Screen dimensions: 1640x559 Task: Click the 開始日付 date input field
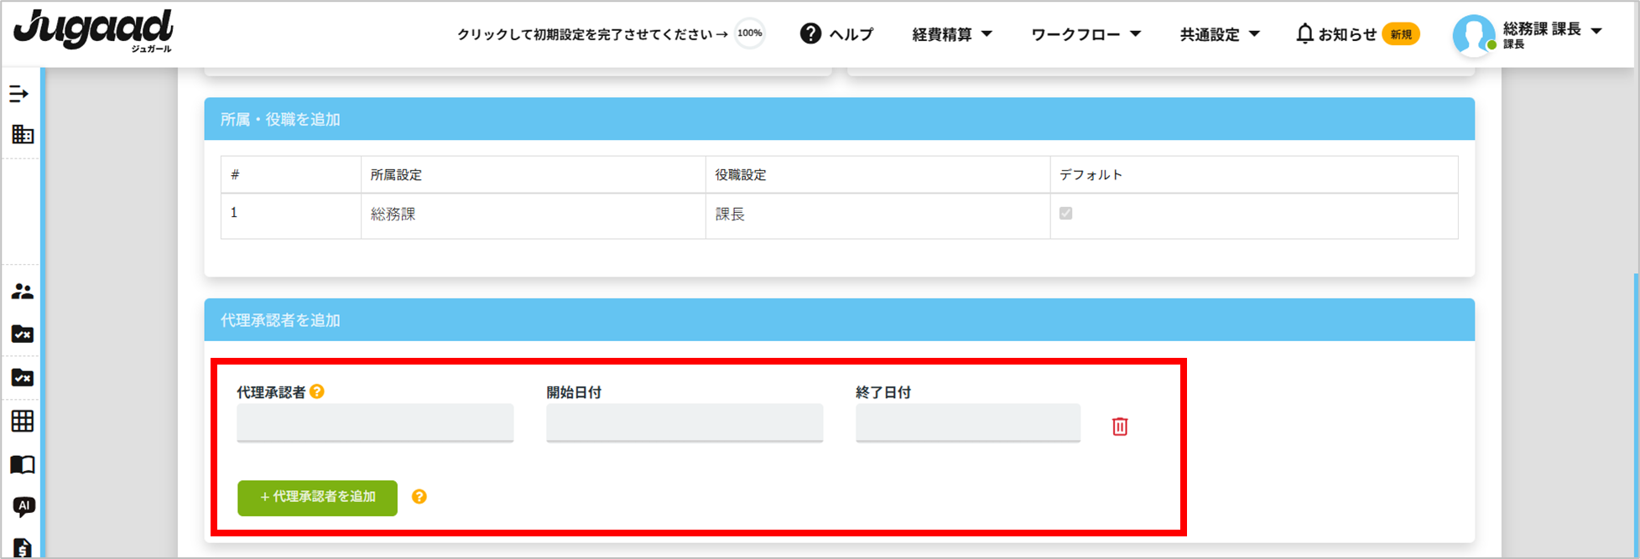point(685,423)
